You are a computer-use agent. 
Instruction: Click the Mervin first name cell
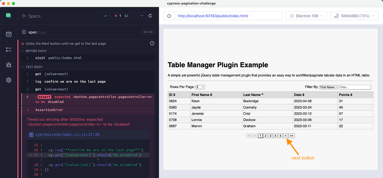tap(216, 126)
